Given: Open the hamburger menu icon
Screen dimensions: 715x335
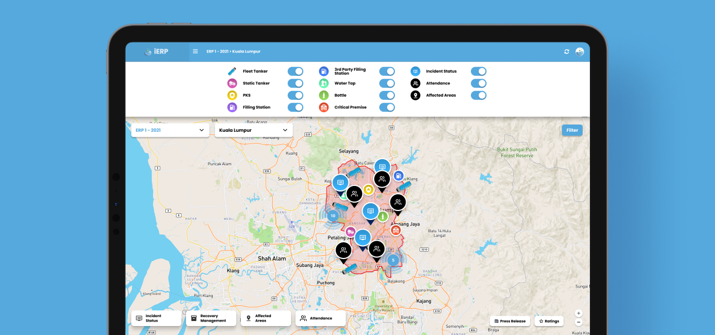Looking at the screenshot, I should tap(196, 51).
